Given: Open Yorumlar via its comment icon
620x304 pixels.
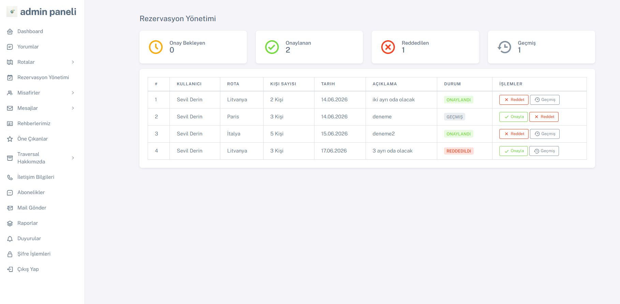Looking at the screenshot, I should click(10, 47).
